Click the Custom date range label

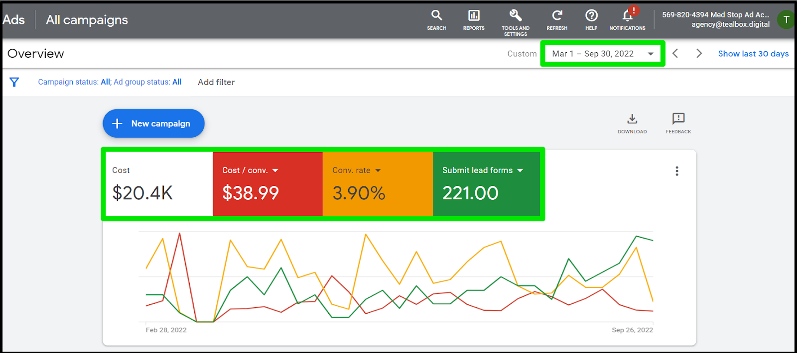point(522,54)
